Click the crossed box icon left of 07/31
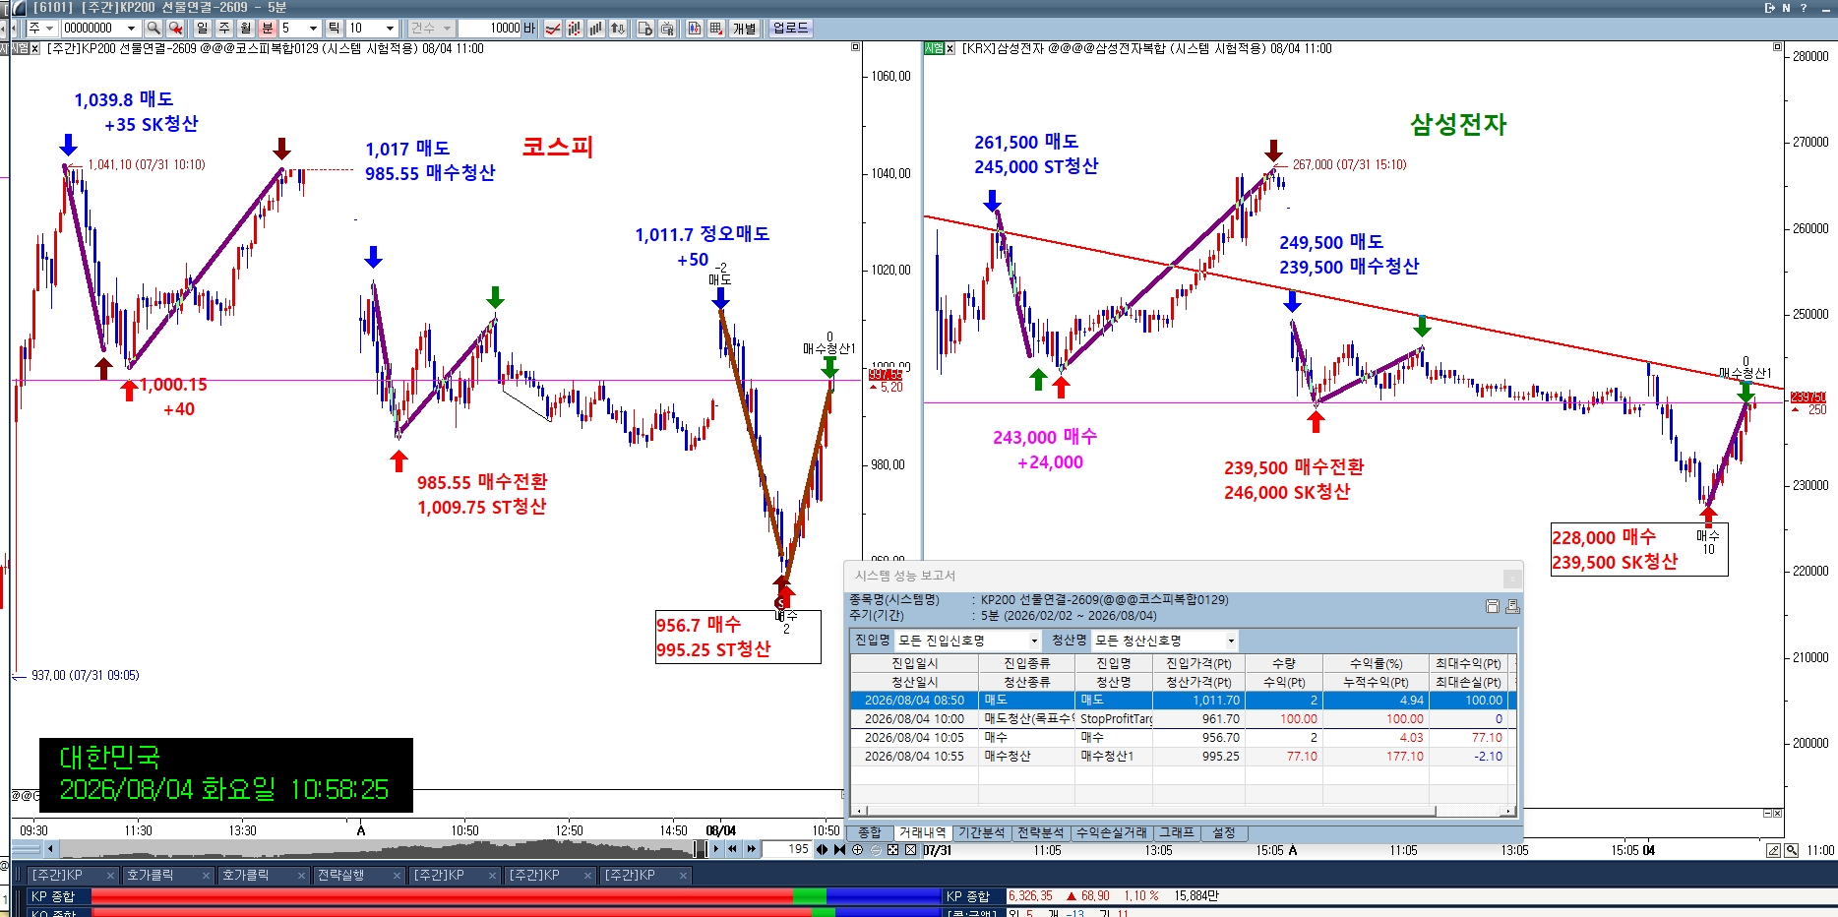 click(910, 849)
